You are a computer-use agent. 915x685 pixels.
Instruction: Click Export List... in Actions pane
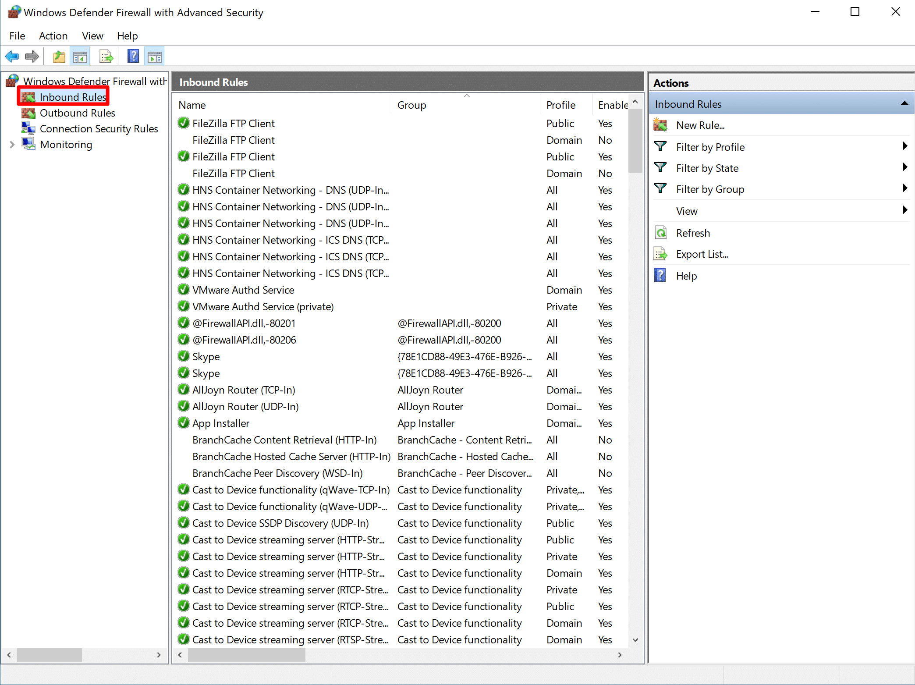(702, 254)
